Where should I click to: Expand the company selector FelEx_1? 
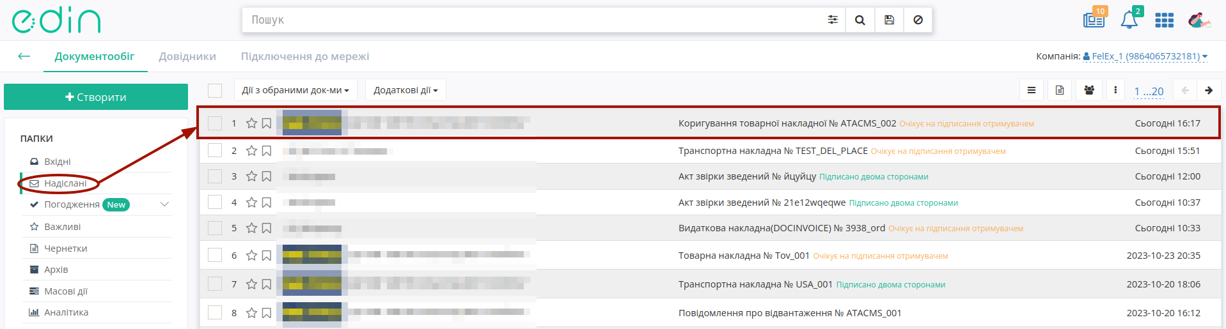pyautogui.click(x=1145, y=56)
